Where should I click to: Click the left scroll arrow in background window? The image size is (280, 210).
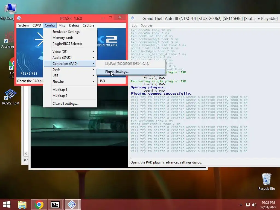pos(26,154)
